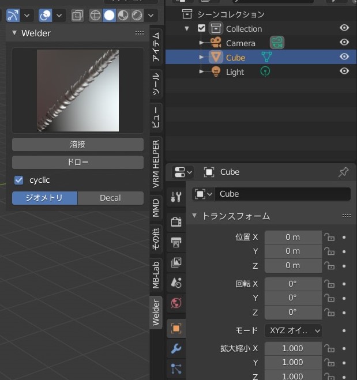
Task: Select the Welder sidebar tab
Action: point(156,313)
